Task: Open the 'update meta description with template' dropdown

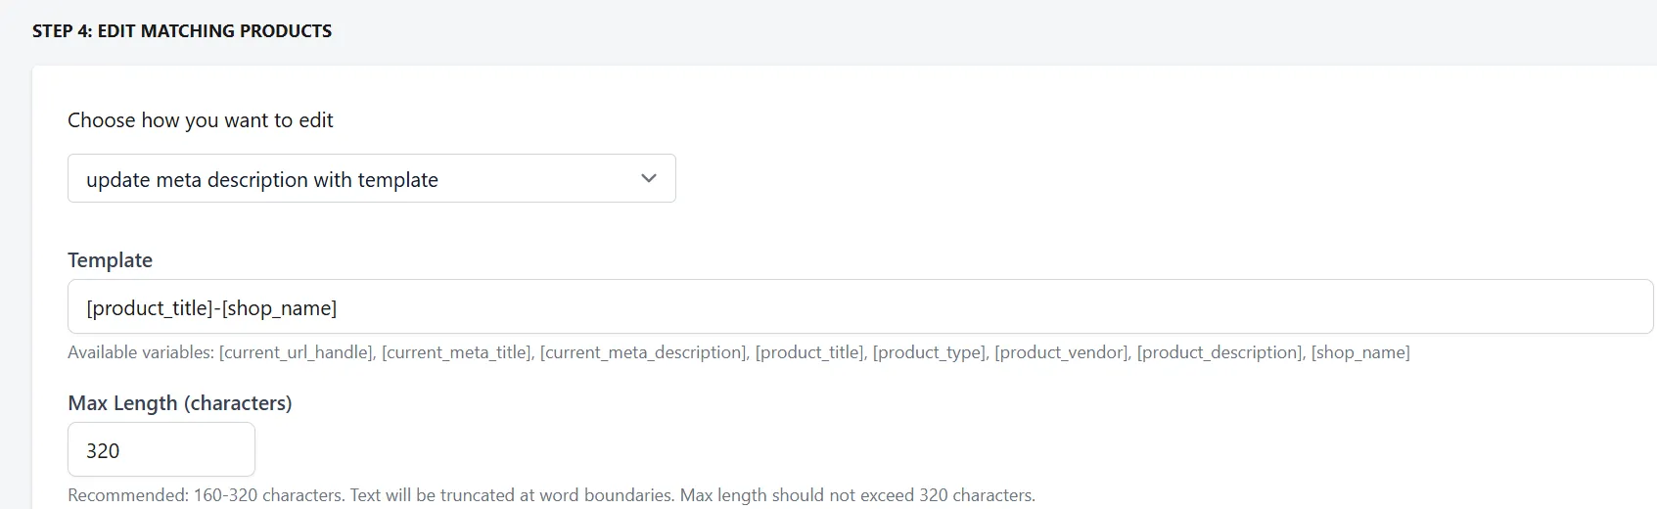Action: click(371, 178)
